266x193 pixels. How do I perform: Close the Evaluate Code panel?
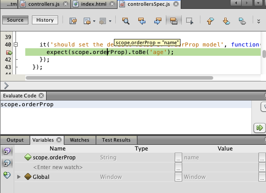pyautogui.click(x=41, y=95)
